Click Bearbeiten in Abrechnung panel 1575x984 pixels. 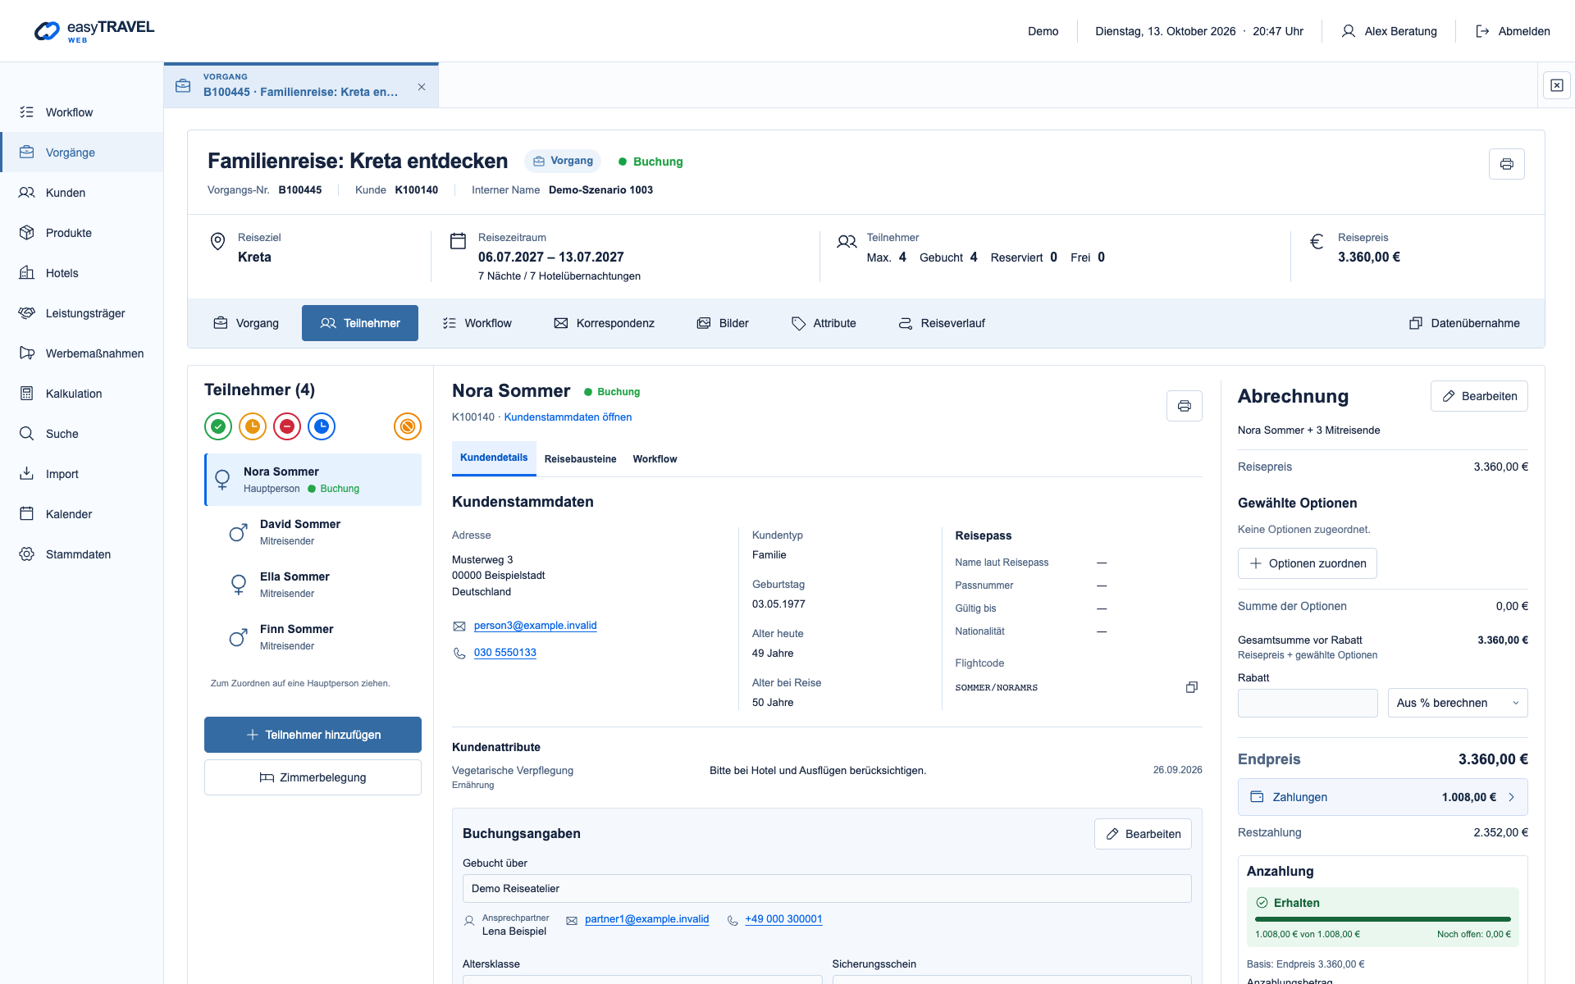pyautogui.click(x=1479, y=396)
